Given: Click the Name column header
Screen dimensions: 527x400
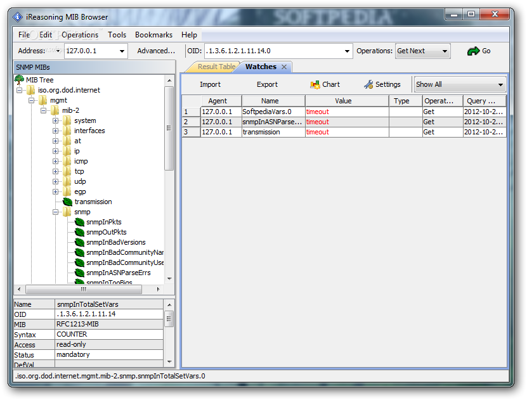Looking at the screenshot, I should pos(273,101).
